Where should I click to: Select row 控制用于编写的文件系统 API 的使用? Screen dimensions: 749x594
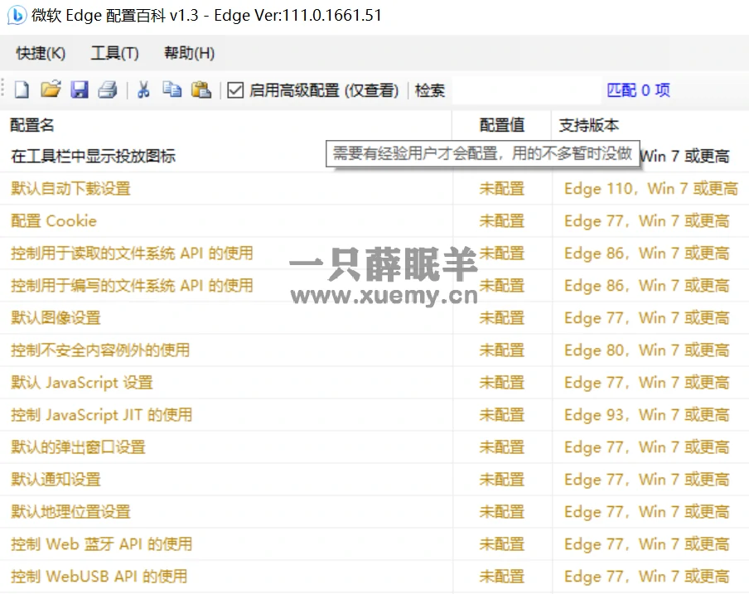pos(374,286)
